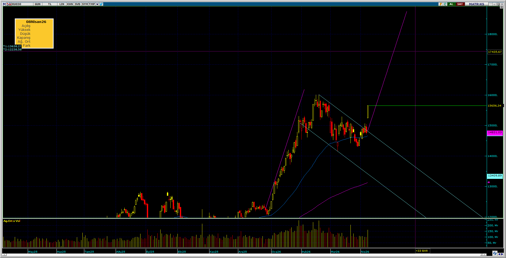Toggle the KHN option in toolbar
Image resolution: width=506 pixels, height=258 pixels.
coord(70,4)
